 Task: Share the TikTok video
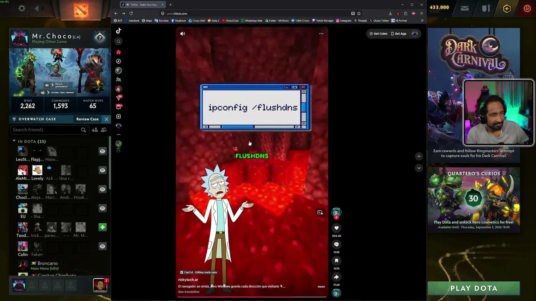(x=336, y=277)
